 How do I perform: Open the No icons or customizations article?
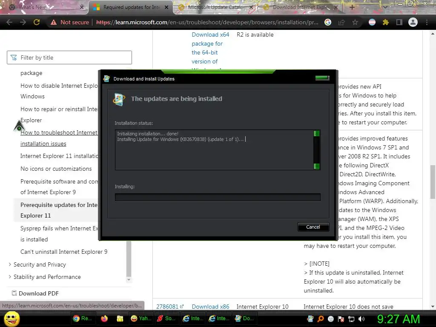click(x=56, y=169)
